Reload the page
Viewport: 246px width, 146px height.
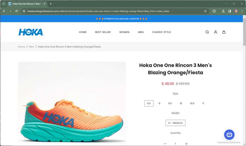[17, 11]
